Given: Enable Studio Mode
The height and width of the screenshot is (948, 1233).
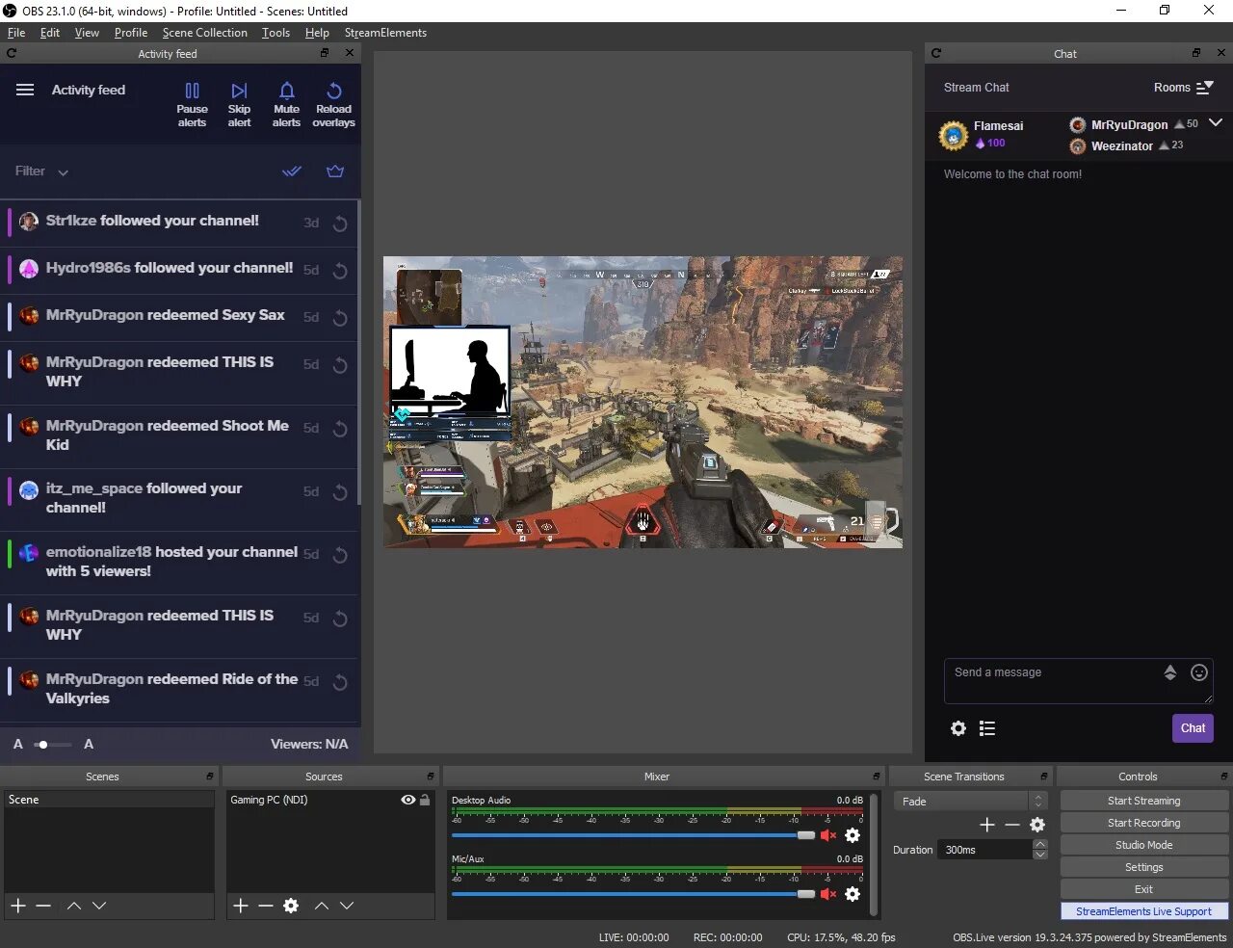Looking at the screenshot, I should [1144, 845].
